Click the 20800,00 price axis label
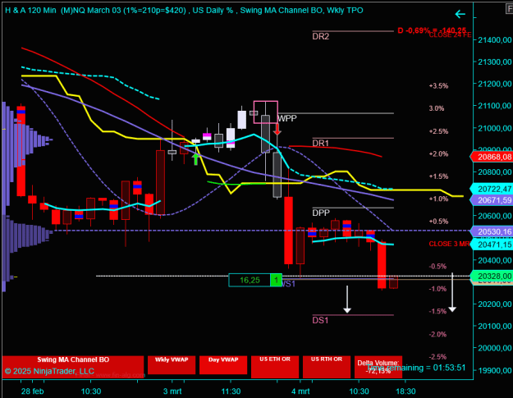 [495, 172]
